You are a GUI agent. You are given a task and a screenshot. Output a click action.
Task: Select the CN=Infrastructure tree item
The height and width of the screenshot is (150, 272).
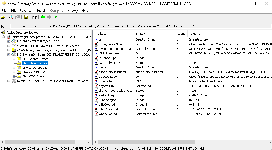pos(35,63)
